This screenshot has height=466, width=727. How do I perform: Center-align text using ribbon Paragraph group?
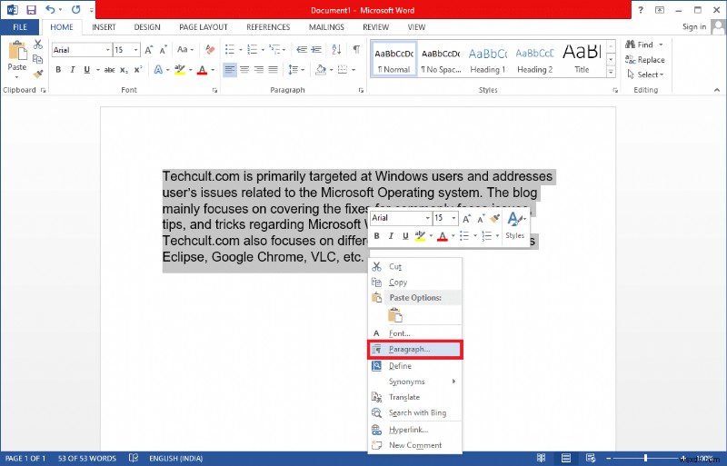[244, 70]
